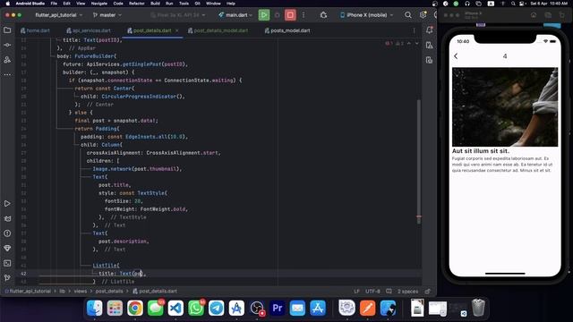
Task: Open Google Chrome from the Dock
Action: pyautogui.click(x=135, y=308)
